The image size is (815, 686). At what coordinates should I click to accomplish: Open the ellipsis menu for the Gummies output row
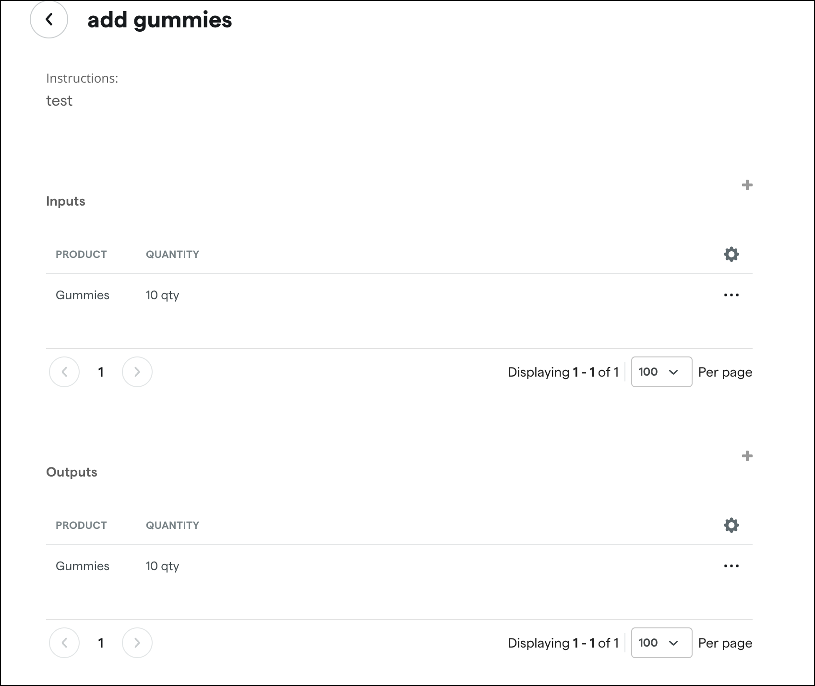731,566
